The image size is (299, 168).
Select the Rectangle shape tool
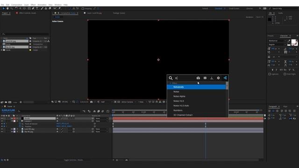pyautogui.click(x=29, y=8)
